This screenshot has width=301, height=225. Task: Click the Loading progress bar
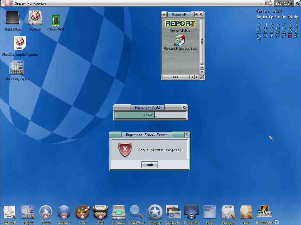point(150,115)
